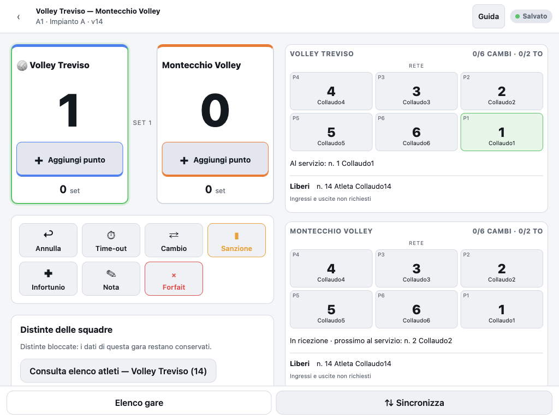Click Sincronizza at the bottom bar
Viewport: 559px width, 419px height.
[414, 403]
